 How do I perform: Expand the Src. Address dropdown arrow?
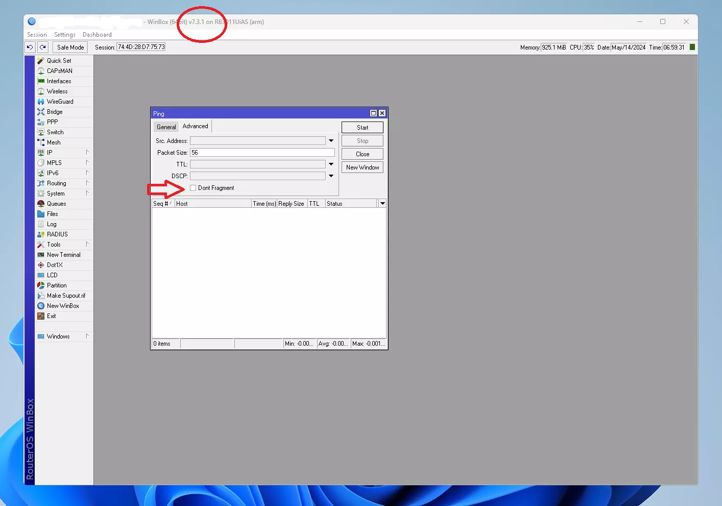tap(331, 141)
